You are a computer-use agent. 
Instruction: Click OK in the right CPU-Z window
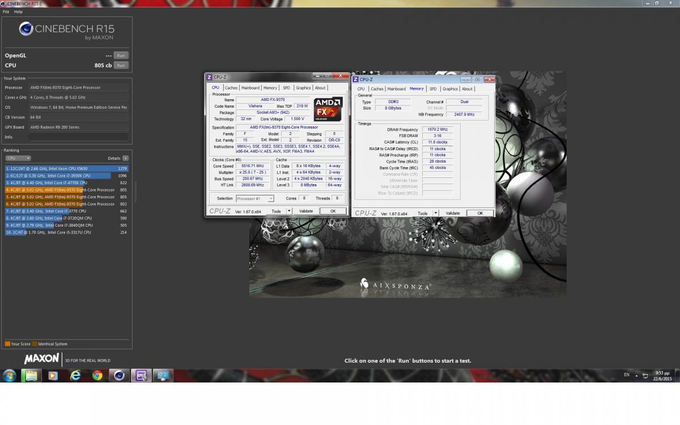point(480,214)
